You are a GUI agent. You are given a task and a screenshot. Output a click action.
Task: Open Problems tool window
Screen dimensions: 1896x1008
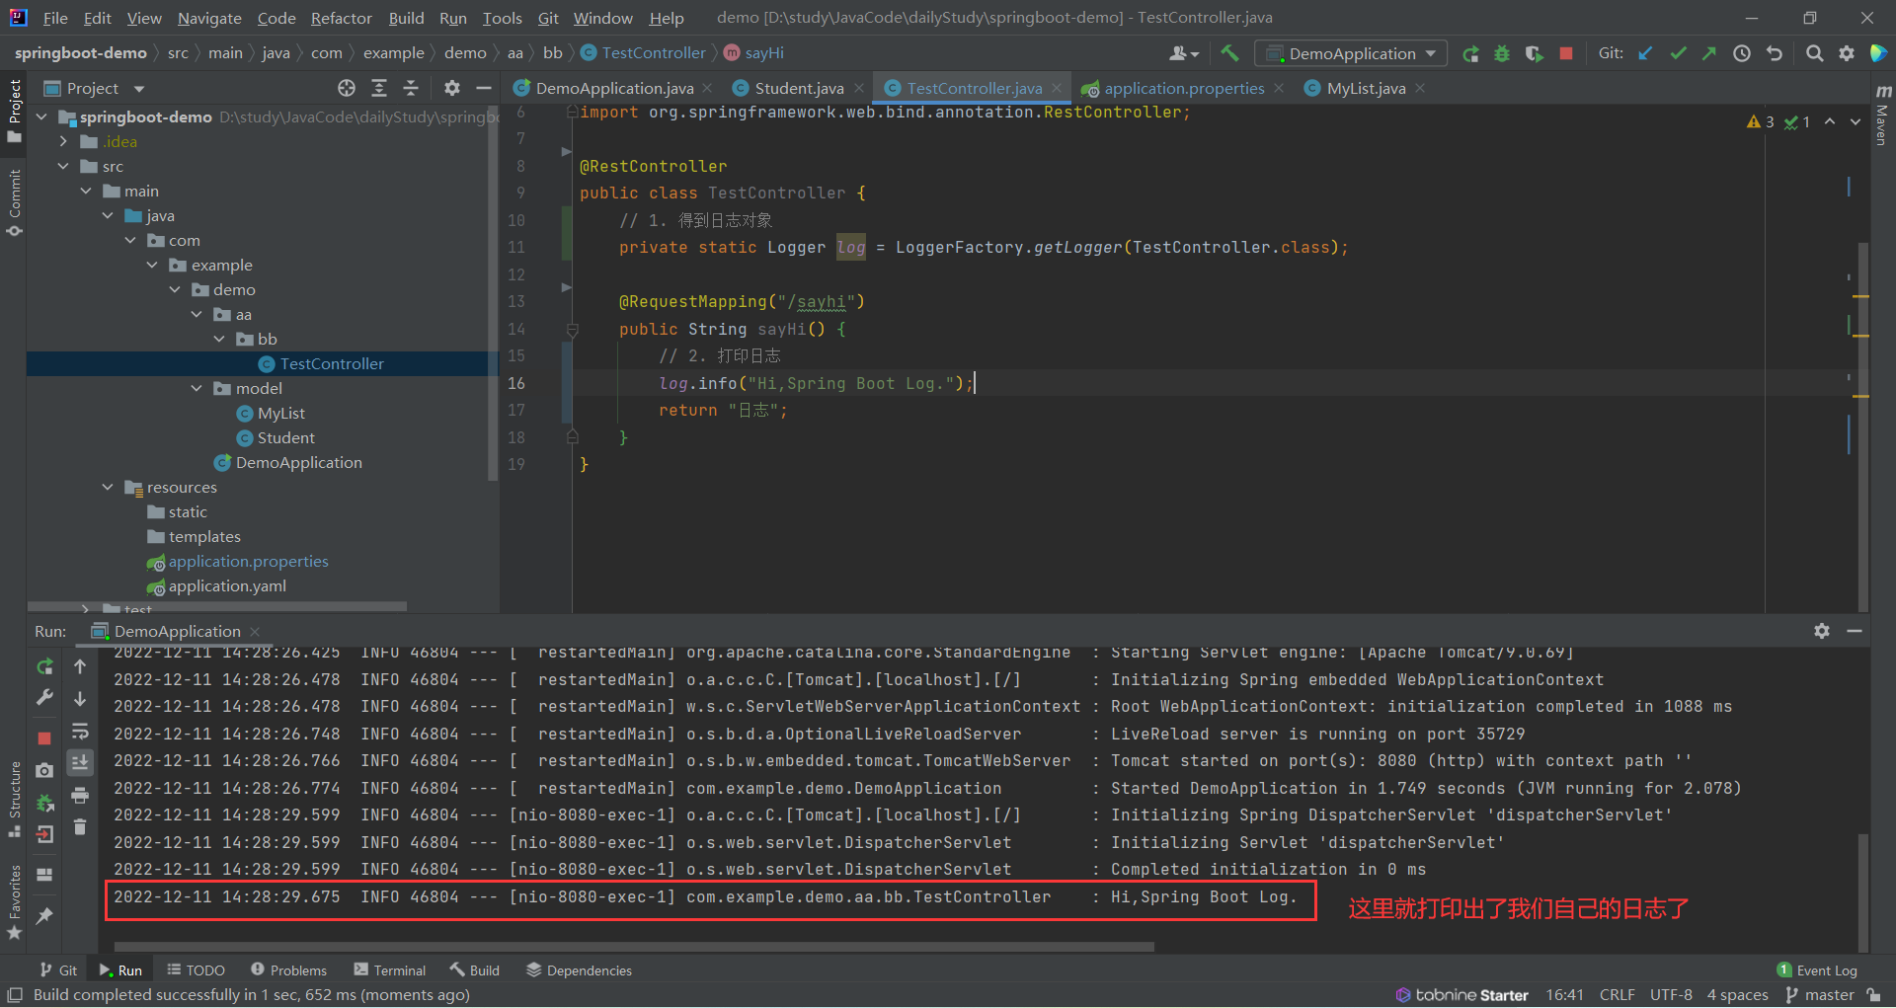[288, 970]
